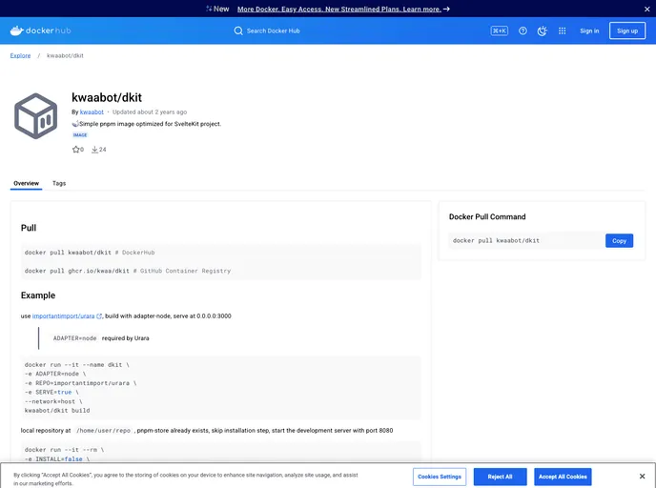Image resolution: width=656 pixels, height=488 pixels.
Task: Go to Explore breadcrumb link
Action: 21,55
